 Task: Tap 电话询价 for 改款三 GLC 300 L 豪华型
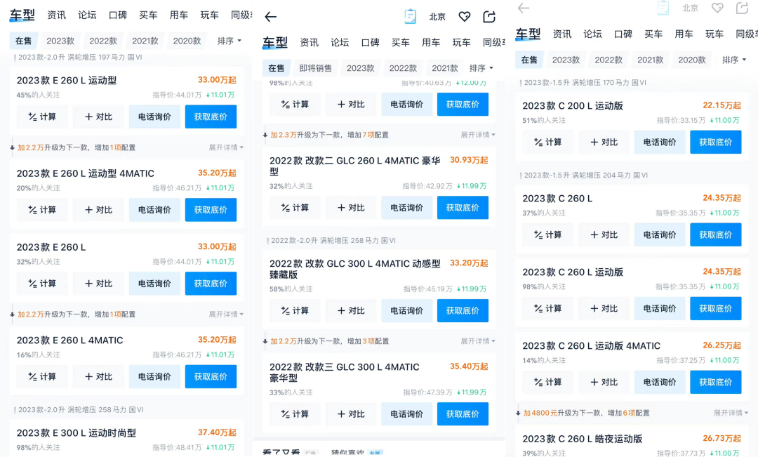[x=407, y=414]
